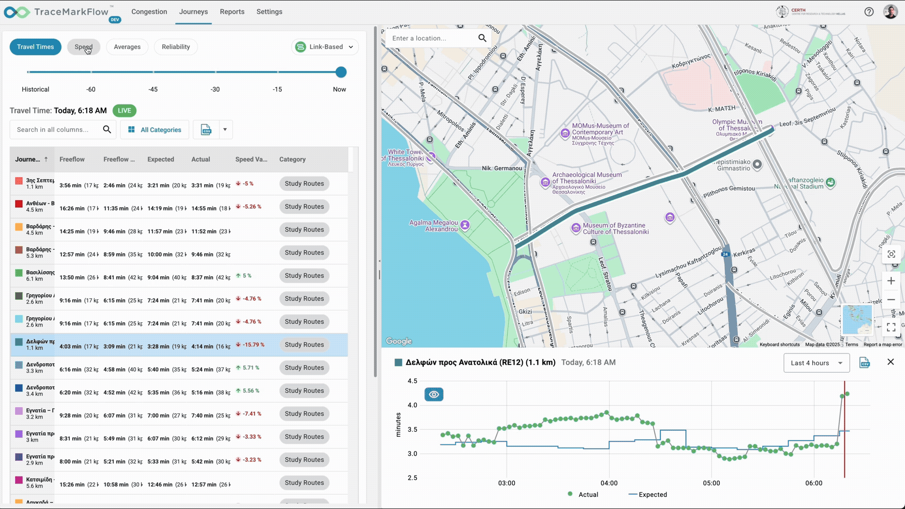Toggle the eye visibility icon on the chart
Screen dimensions: 905x509
(434, 394)
